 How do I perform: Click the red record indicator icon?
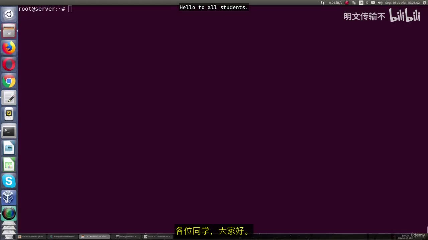coord(347,3)
